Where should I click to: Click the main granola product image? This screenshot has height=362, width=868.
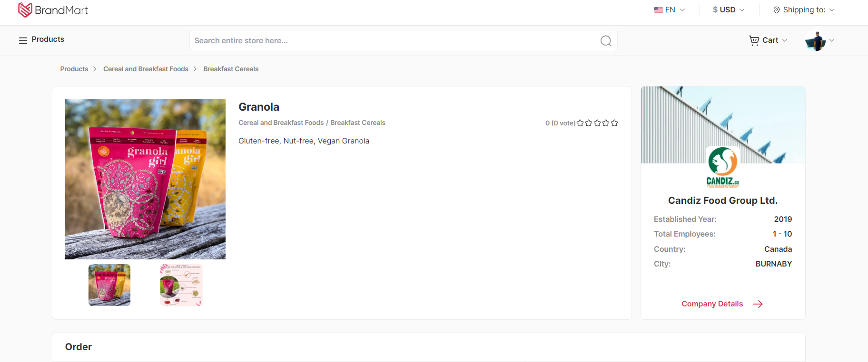pos(145,179)
